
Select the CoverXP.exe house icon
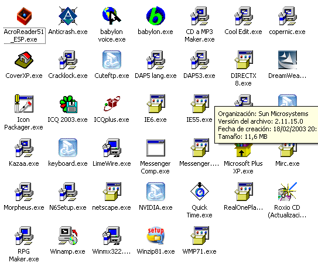click(x=24, y=60)
